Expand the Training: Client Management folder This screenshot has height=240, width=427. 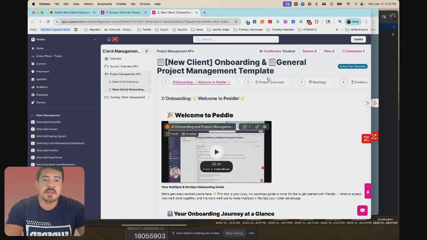106,97
